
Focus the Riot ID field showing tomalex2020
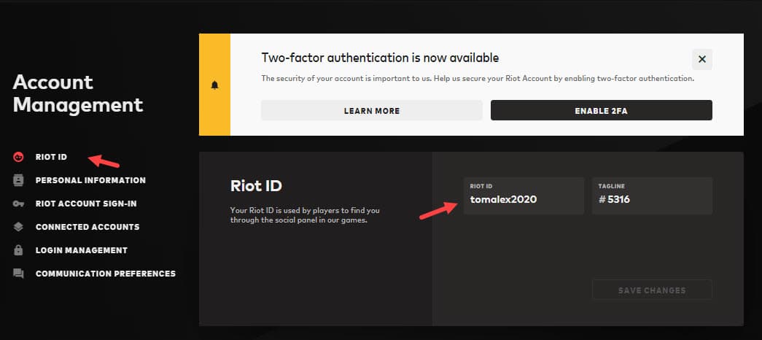(x=524, y=196)
